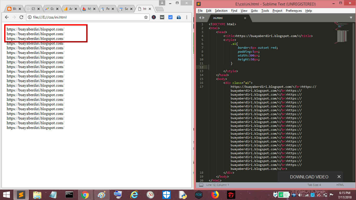Open the Gmail extension icon in Chrome
356x200 pixels.
(162, 17)
